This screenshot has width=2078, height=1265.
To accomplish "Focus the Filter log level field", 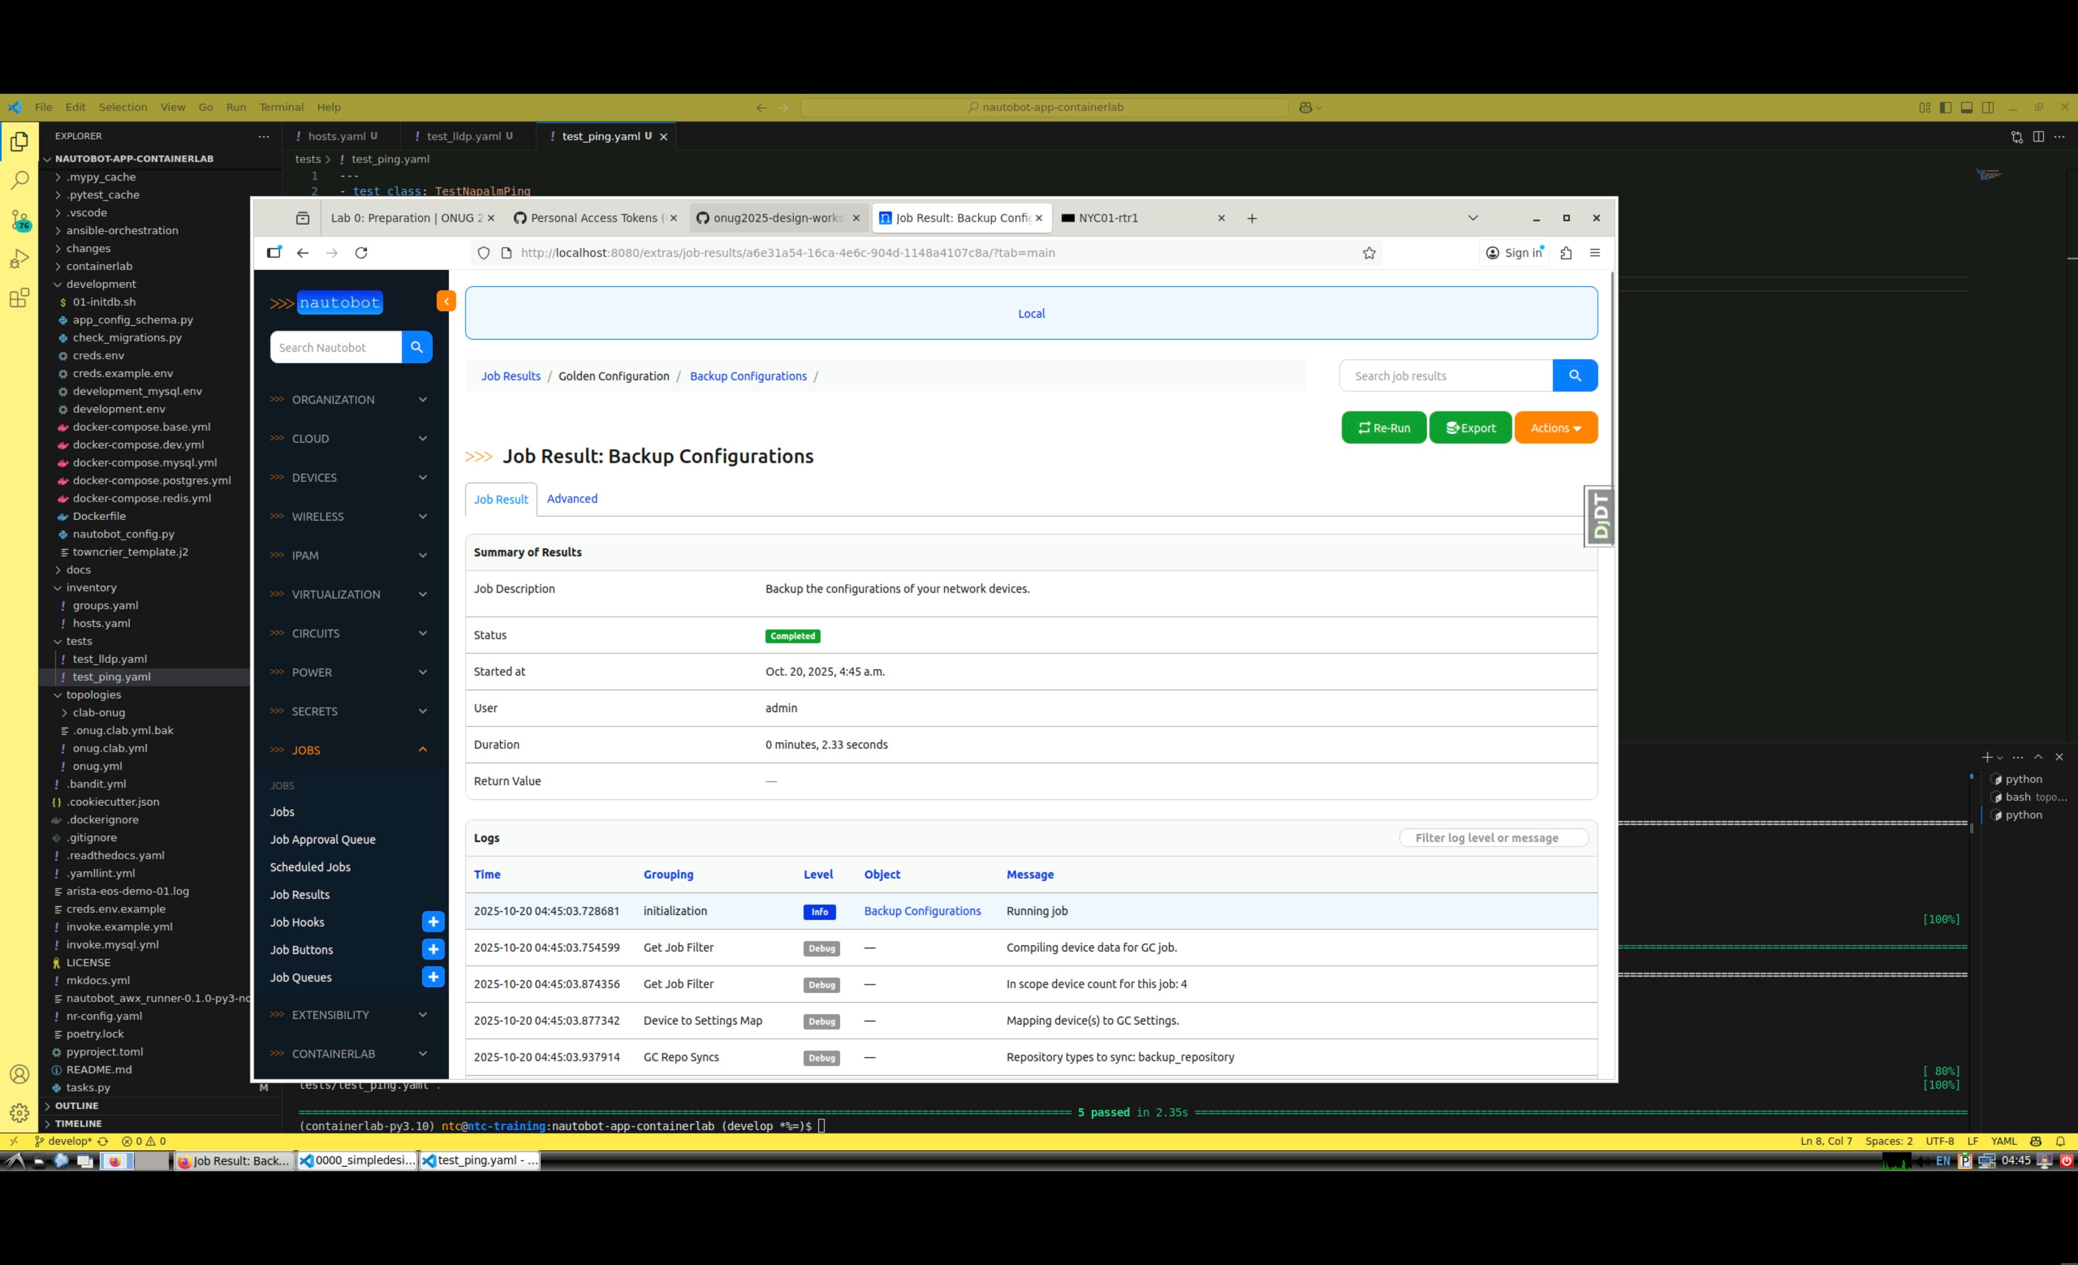I will click(x=1493, y=837).
